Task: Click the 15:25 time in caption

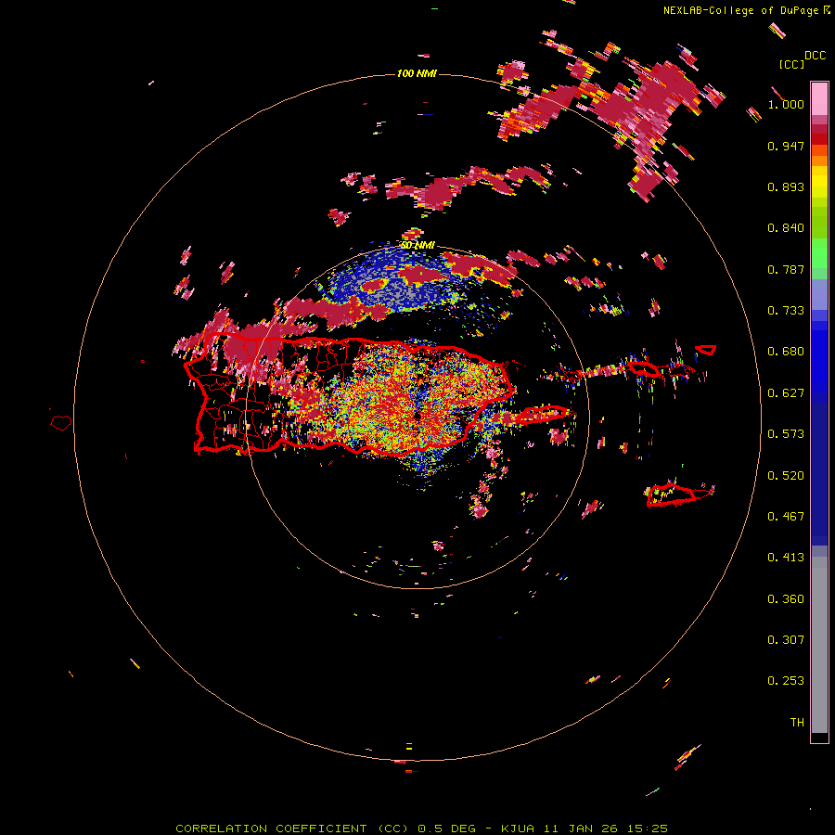Action: point(646,829)
